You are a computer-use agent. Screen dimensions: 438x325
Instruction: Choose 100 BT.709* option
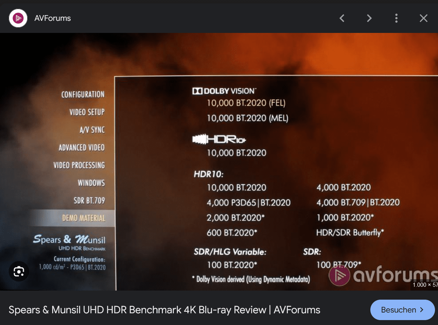(339, 264)
